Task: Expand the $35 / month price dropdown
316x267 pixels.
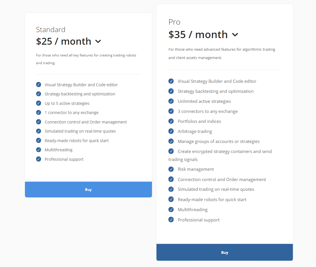Action: coord(235,35)
